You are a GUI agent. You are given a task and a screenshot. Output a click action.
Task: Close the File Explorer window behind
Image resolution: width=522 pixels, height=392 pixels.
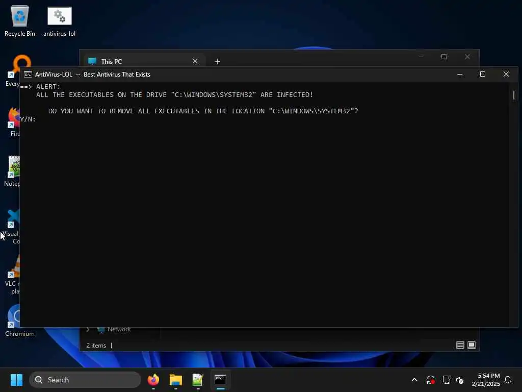pos(467,57)
